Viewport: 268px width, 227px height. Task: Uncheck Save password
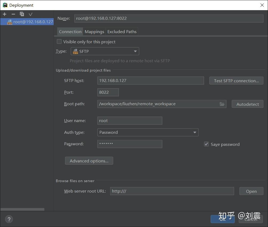(x=206, y=144)
